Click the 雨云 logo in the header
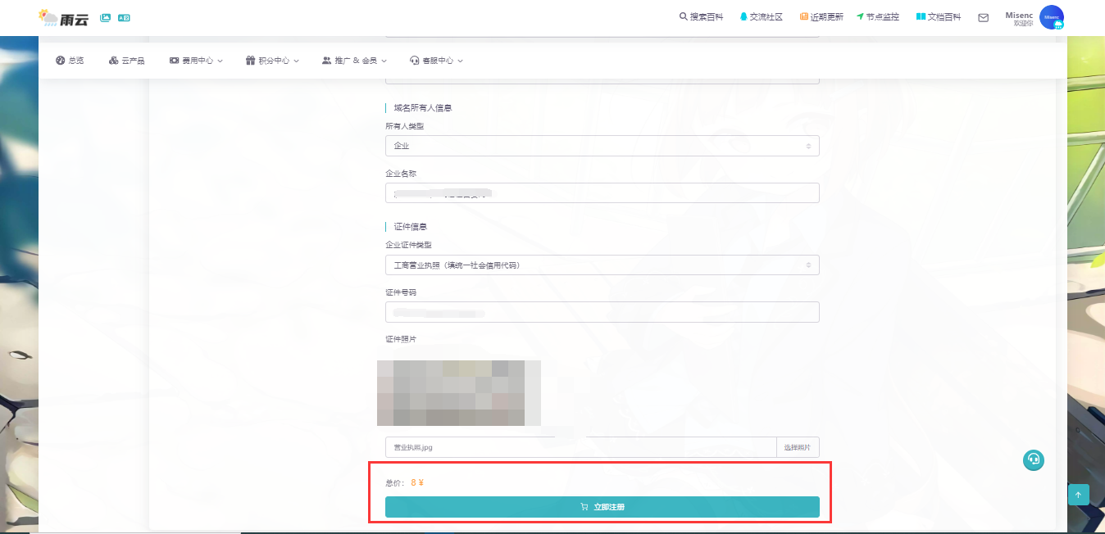Screen dimensions: 1105x534 [x=63, y=17]
